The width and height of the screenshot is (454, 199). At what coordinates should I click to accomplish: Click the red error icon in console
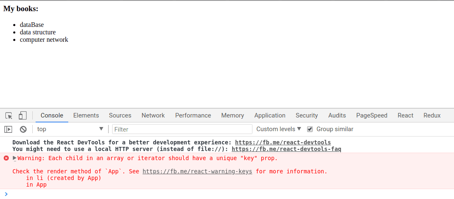(6, 158)
